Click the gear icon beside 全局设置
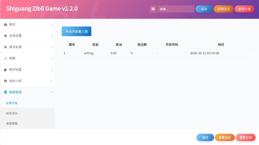259x145 pixels. (5, 36)
